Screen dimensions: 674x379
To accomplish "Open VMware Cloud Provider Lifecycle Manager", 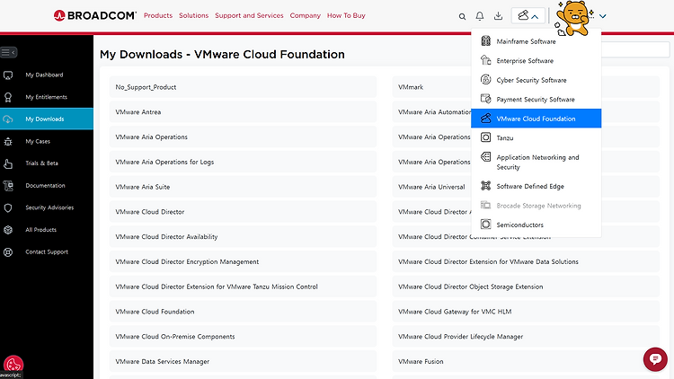I will tap(526, 336).
